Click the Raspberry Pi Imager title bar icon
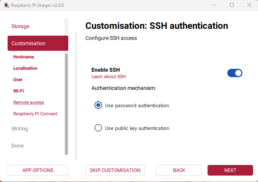258x182 pixels. tap(5, 5)
